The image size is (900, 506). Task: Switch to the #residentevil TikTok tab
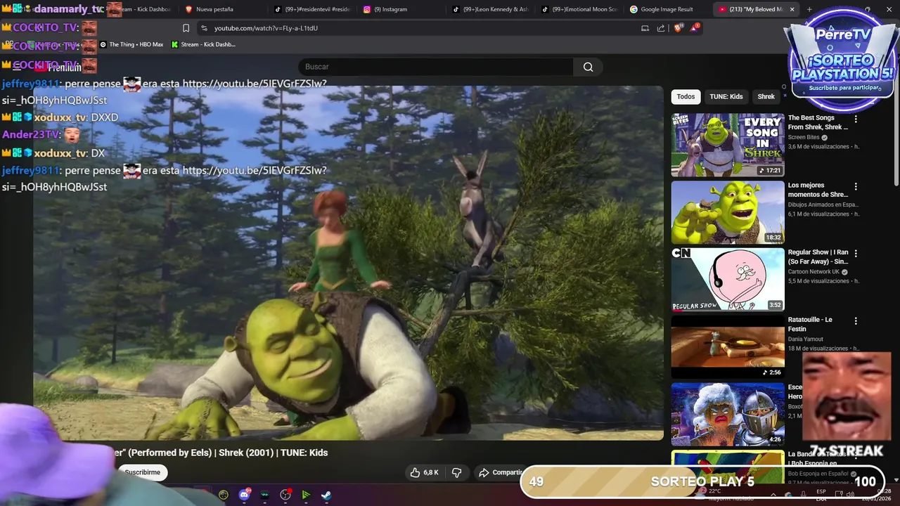[313, 9]
